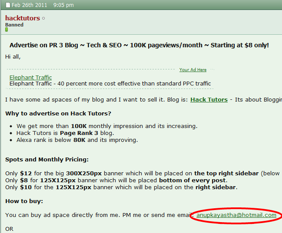Click the anupkayastha@hotmail.com email link
The image size is (282, 233).
click(236, 215)
